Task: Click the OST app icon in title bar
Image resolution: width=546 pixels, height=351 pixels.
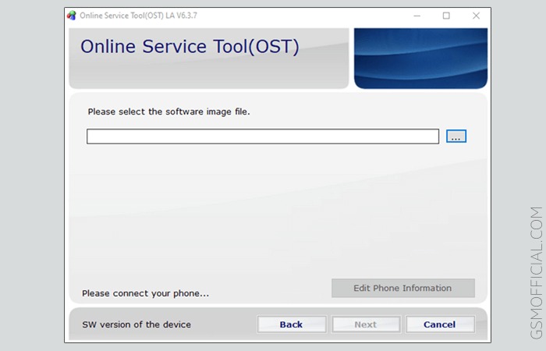Action: tap(72, 16)
